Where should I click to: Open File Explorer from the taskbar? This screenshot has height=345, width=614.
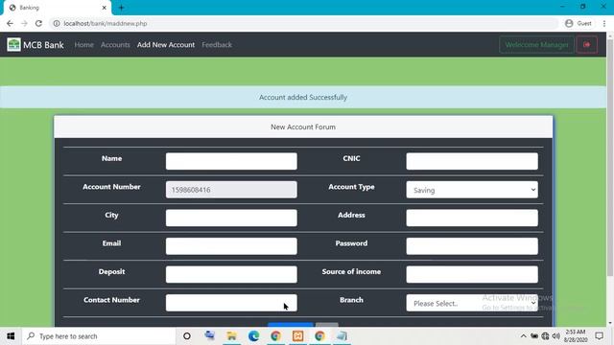tap(231, 336)
